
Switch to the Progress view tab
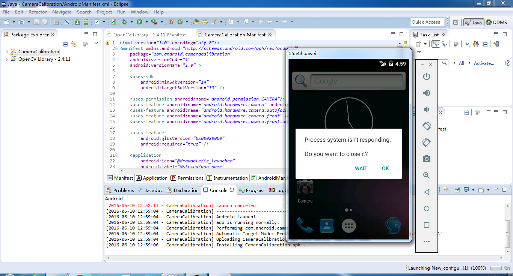coord(252,190)
